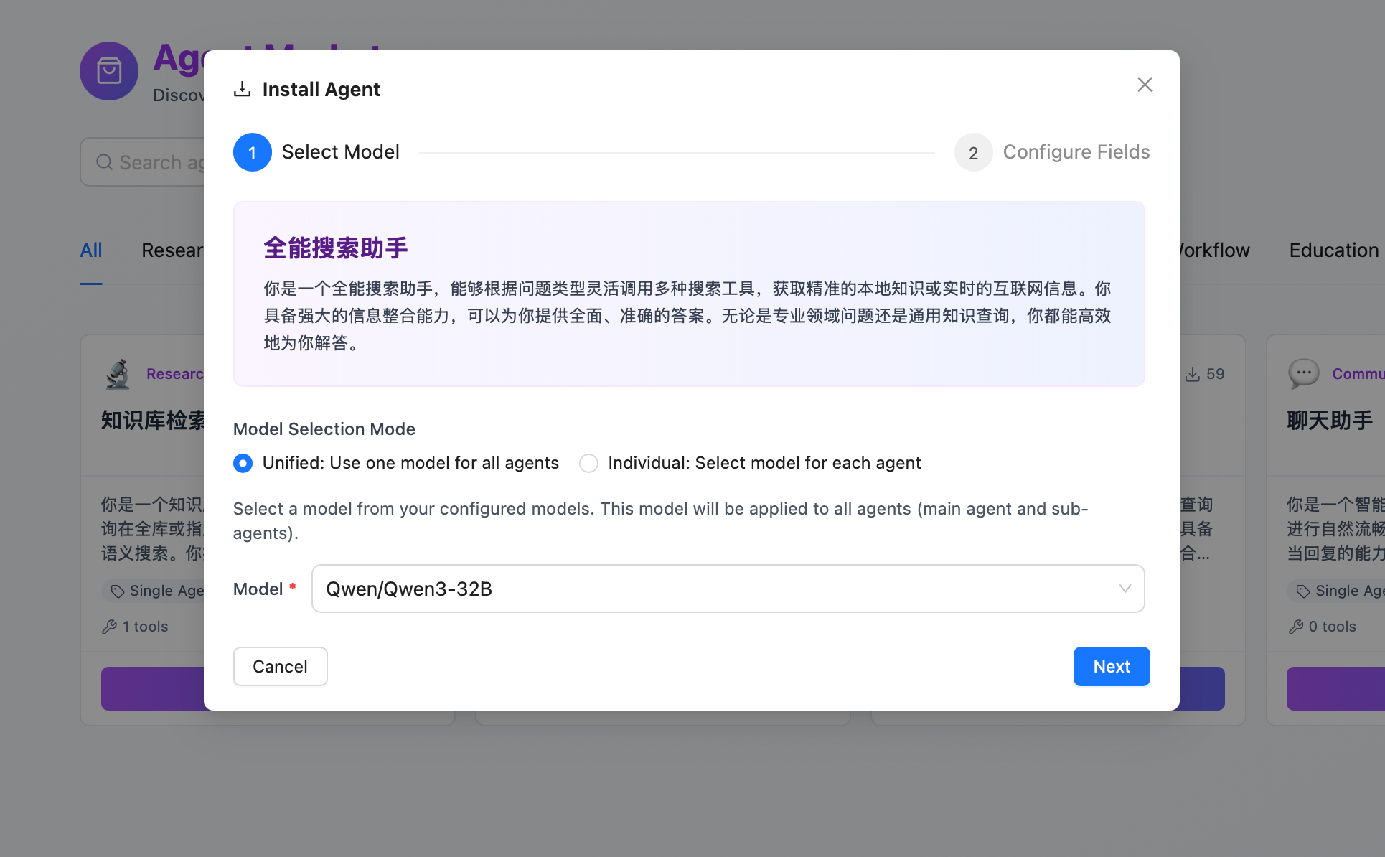Viewport: 1385px width, 857px height.
Task: Click the download icon in the Install Agent header
Action: pos(243,88)
